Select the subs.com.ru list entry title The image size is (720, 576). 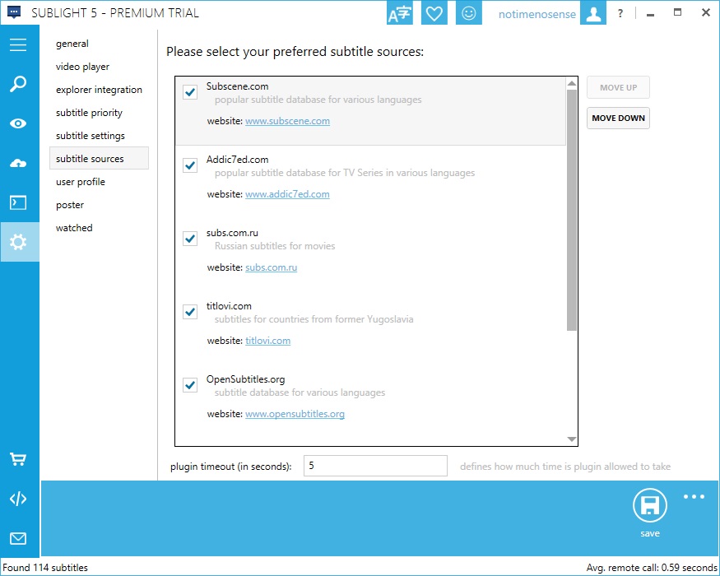pyautogui.click(x=232, y=233)
